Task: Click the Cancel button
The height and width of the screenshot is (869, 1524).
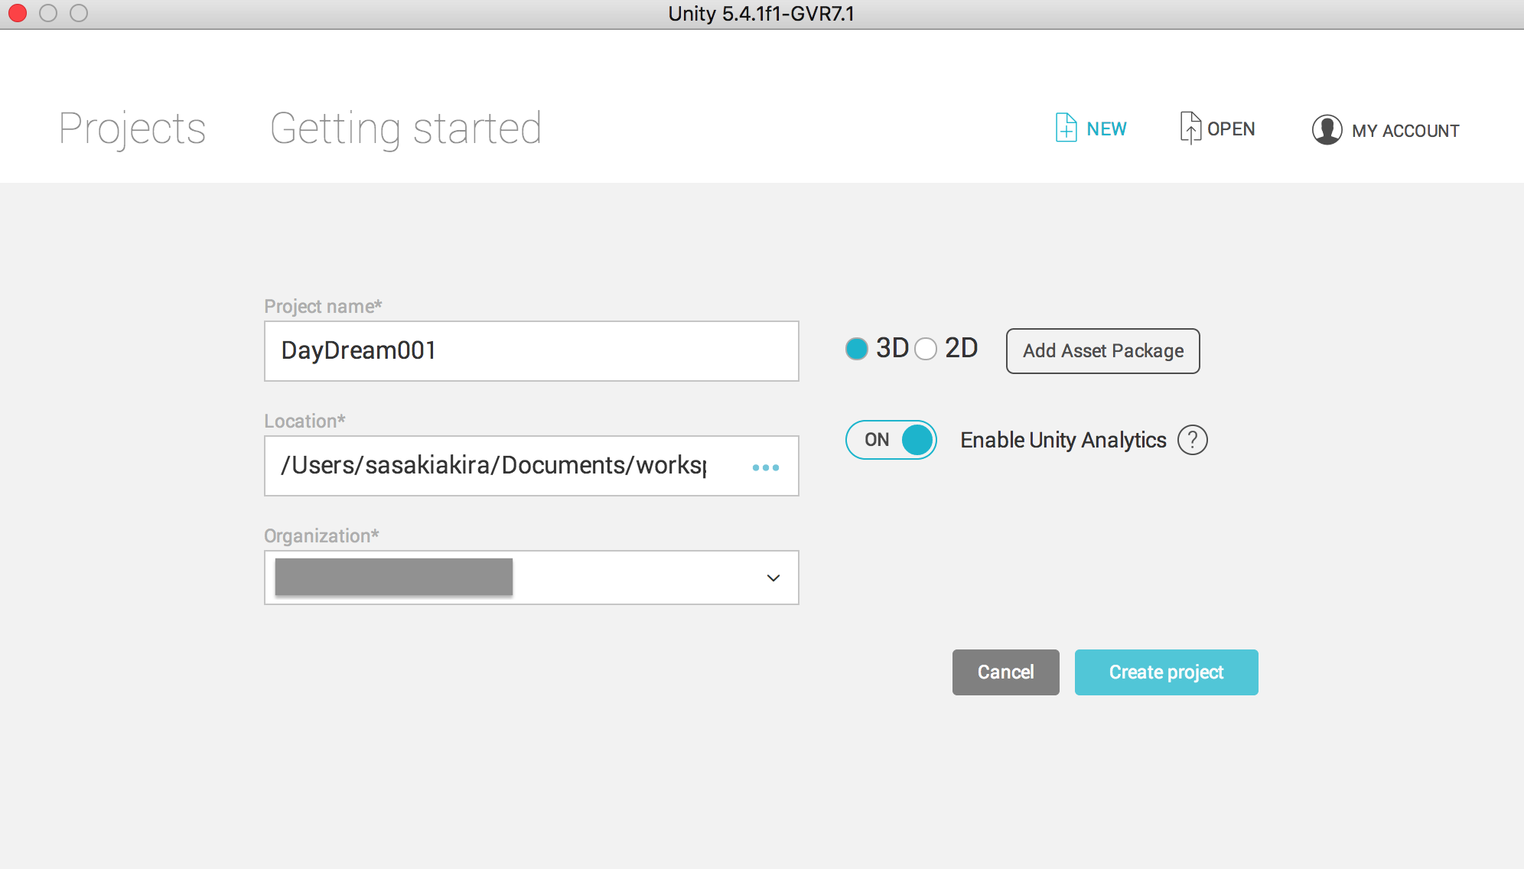Action: (x=1004, y=672)
